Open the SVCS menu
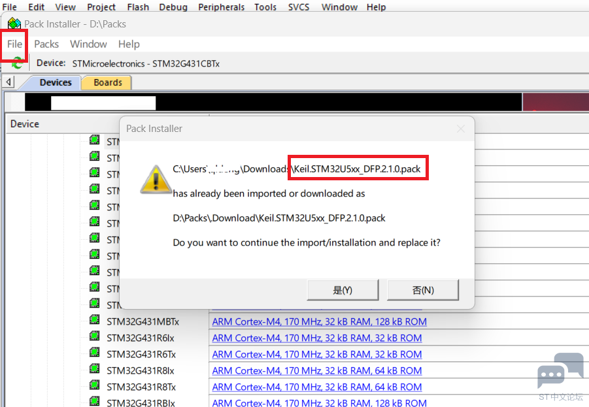Viewport: 589px width, 407px height. [x=299, y=7]
